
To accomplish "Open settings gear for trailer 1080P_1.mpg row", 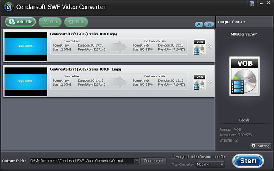I will pos(210,82).
